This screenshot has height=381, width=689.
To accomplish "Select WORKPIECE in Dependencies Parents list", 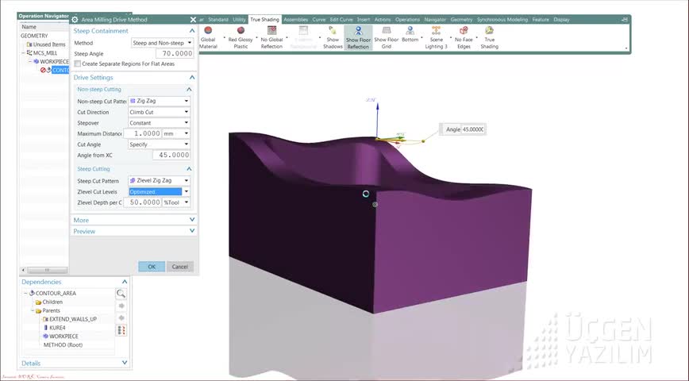I will (64, 337).
